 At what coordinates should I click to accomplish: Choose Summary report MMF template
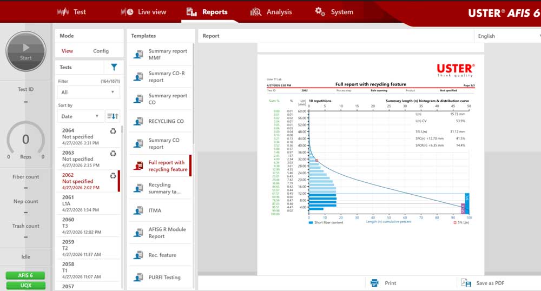(160, 54)
